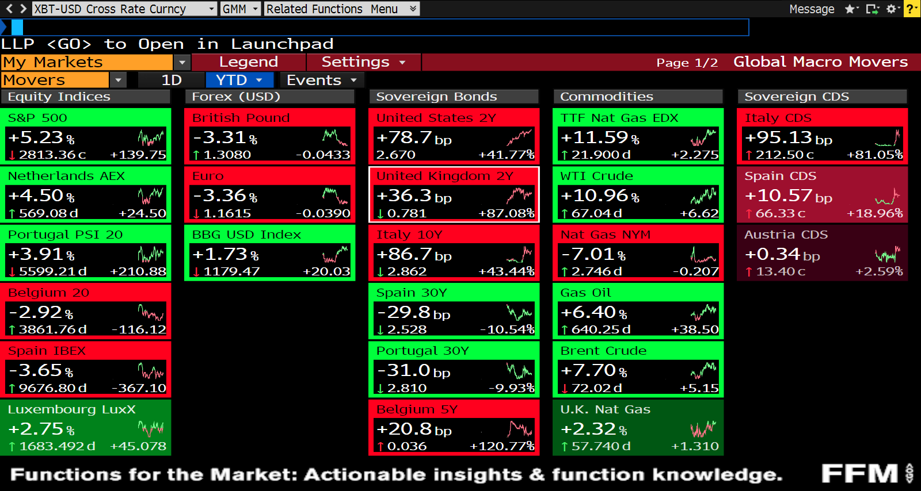
Task: Open the Euro forex tile
Action: (270, 194)
